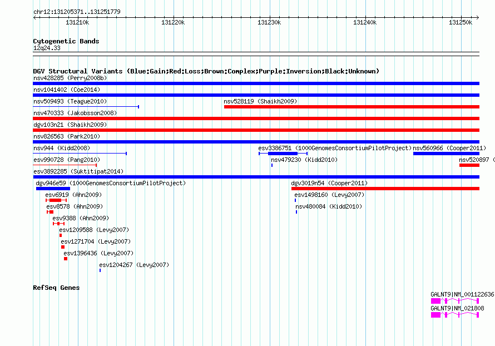
Task: Click the nsv428285 (Perry2008b) variant label
Action: coord(70,78)
